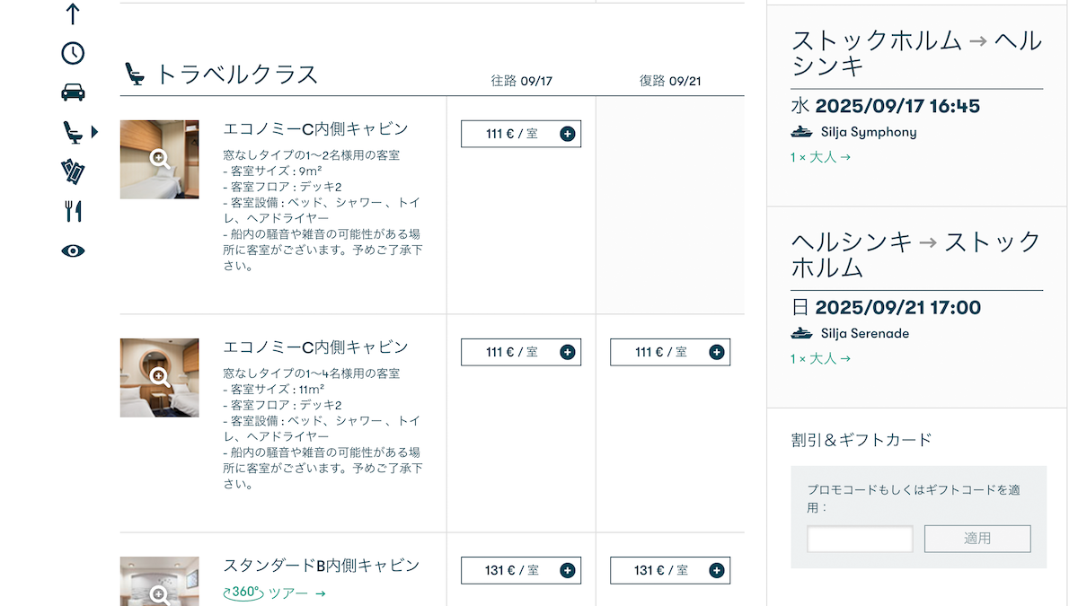Add first エコノミーC cabin for outbound 09/17
Image resolution: width=1078 pixels, height=606 pixels.
(x=521, y=134)
